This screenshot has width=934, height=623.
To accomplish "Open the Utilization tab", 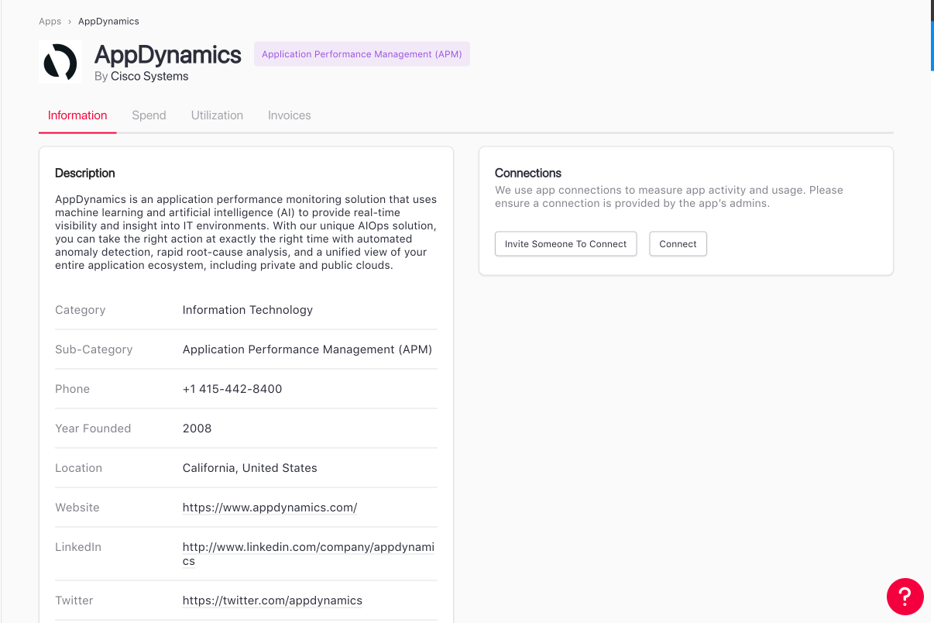I will pos(217,115).
